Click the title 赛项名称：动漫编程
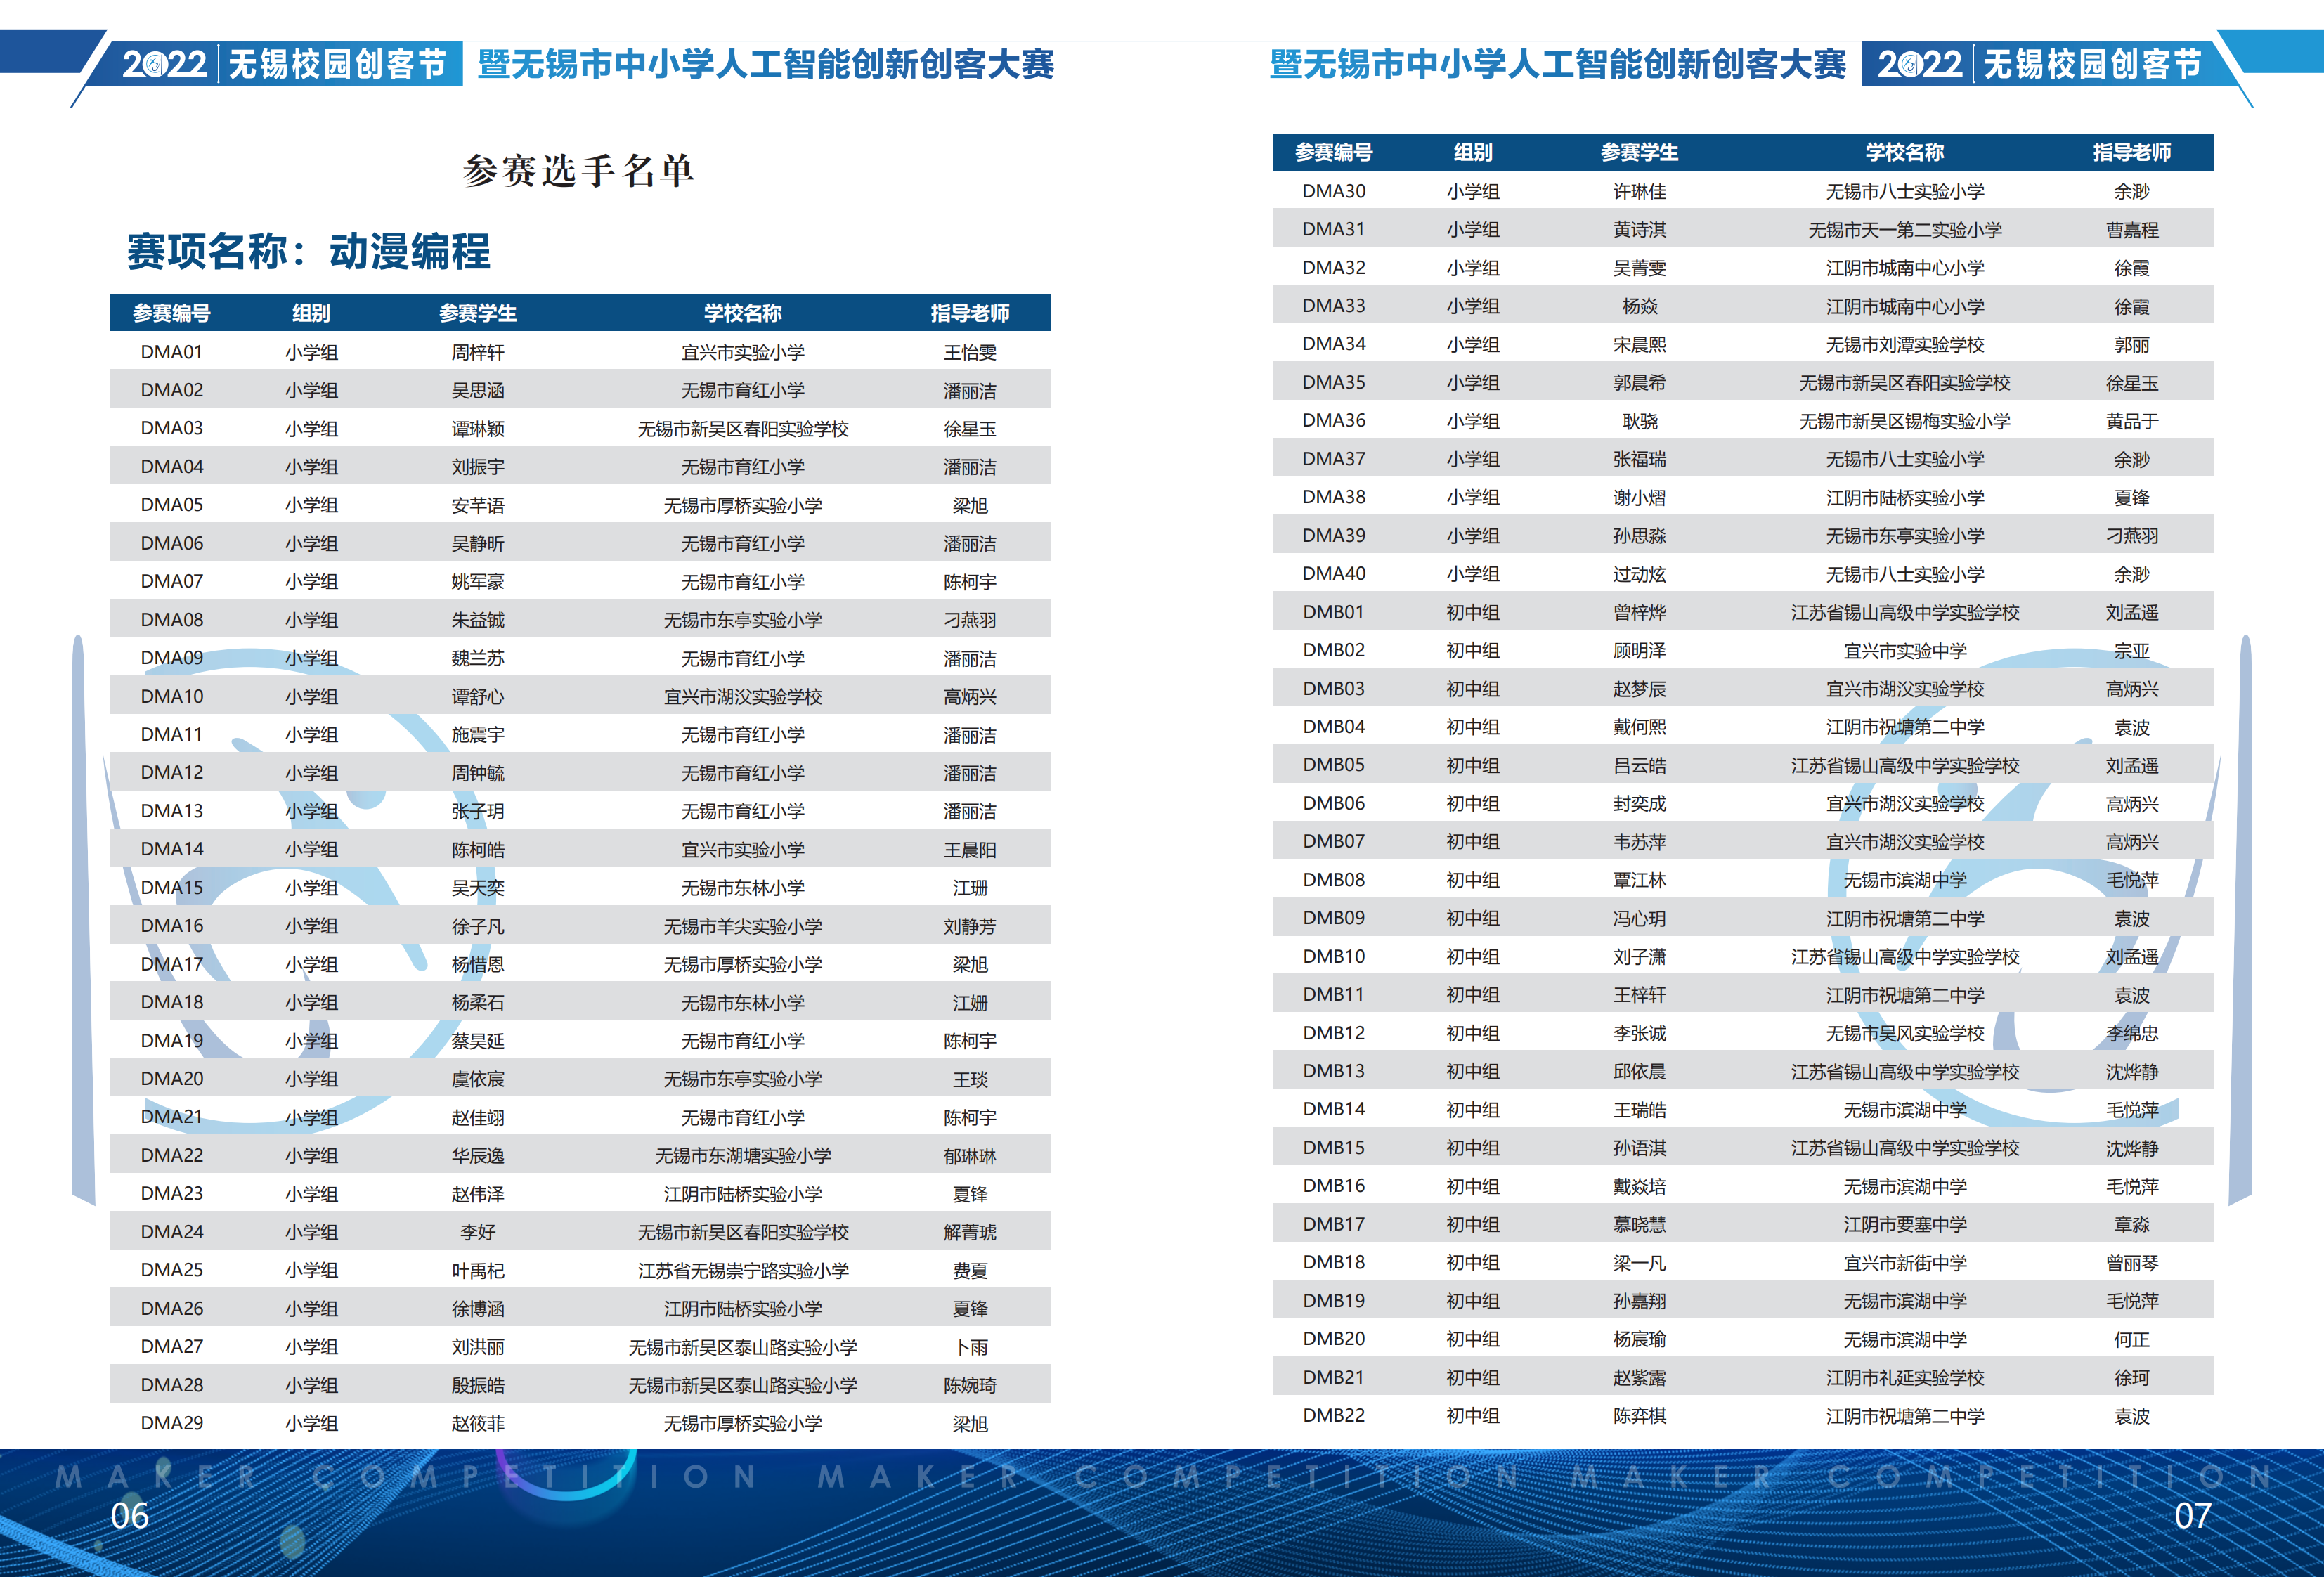Image resolution: width=2324 pixels, height=1577 pixels. [308, 251]
